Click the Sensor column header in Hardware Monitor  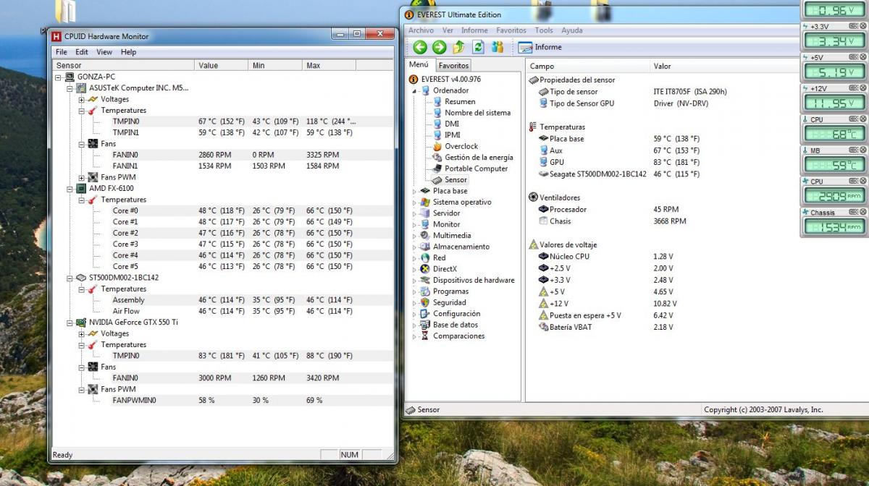tap(123, 65)
